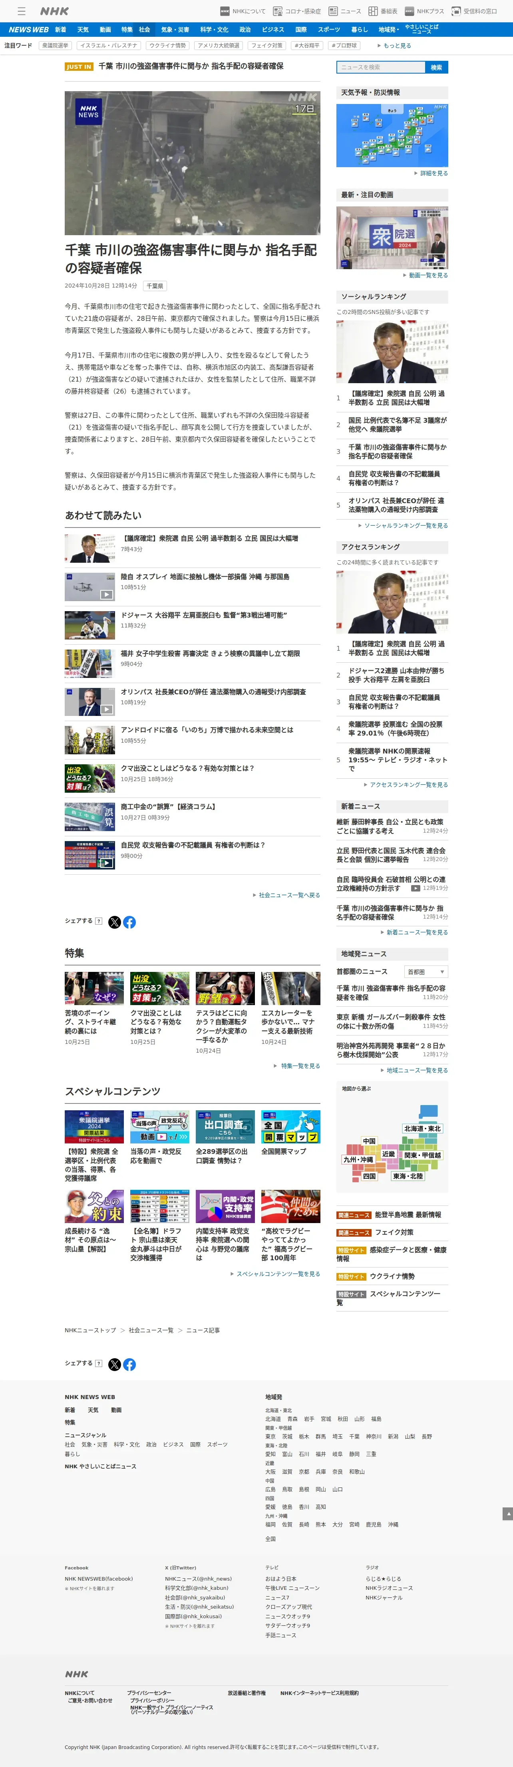
Task: Click 北海道・東北 on region map
Action: coord(423,1128)
